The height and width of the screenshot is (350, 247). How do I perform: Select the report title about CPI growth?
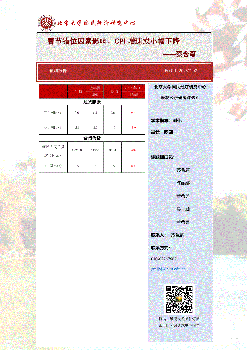tap(113, 41)
